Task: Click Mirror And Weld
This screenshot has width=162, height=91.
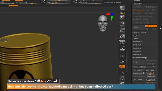Action: pos(145,67)
